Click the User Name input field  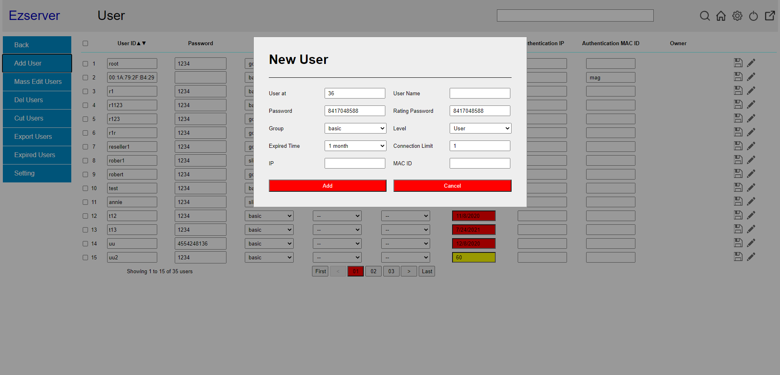(480, 93)
